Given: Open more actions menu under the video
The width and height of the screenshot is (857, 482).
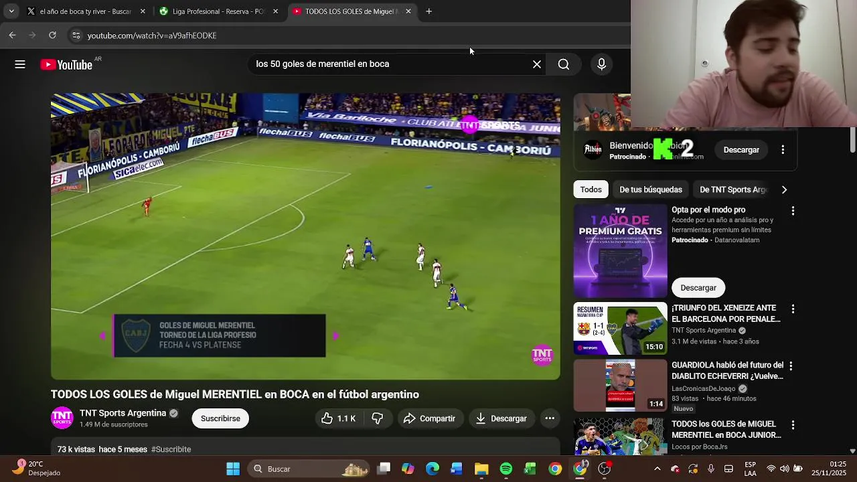Looking at the screenshot, I should point(550,418).
